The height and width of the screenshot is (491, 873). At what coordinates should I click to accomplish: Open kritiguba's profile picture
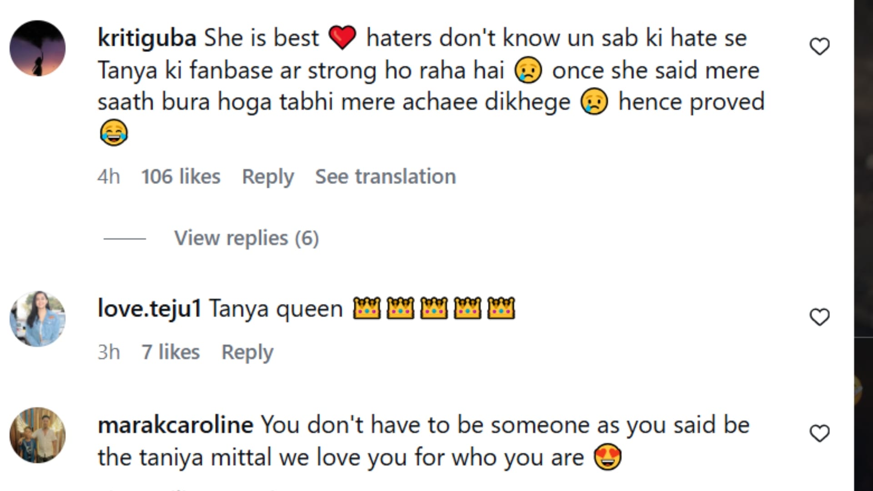click(x=38, y=48)
